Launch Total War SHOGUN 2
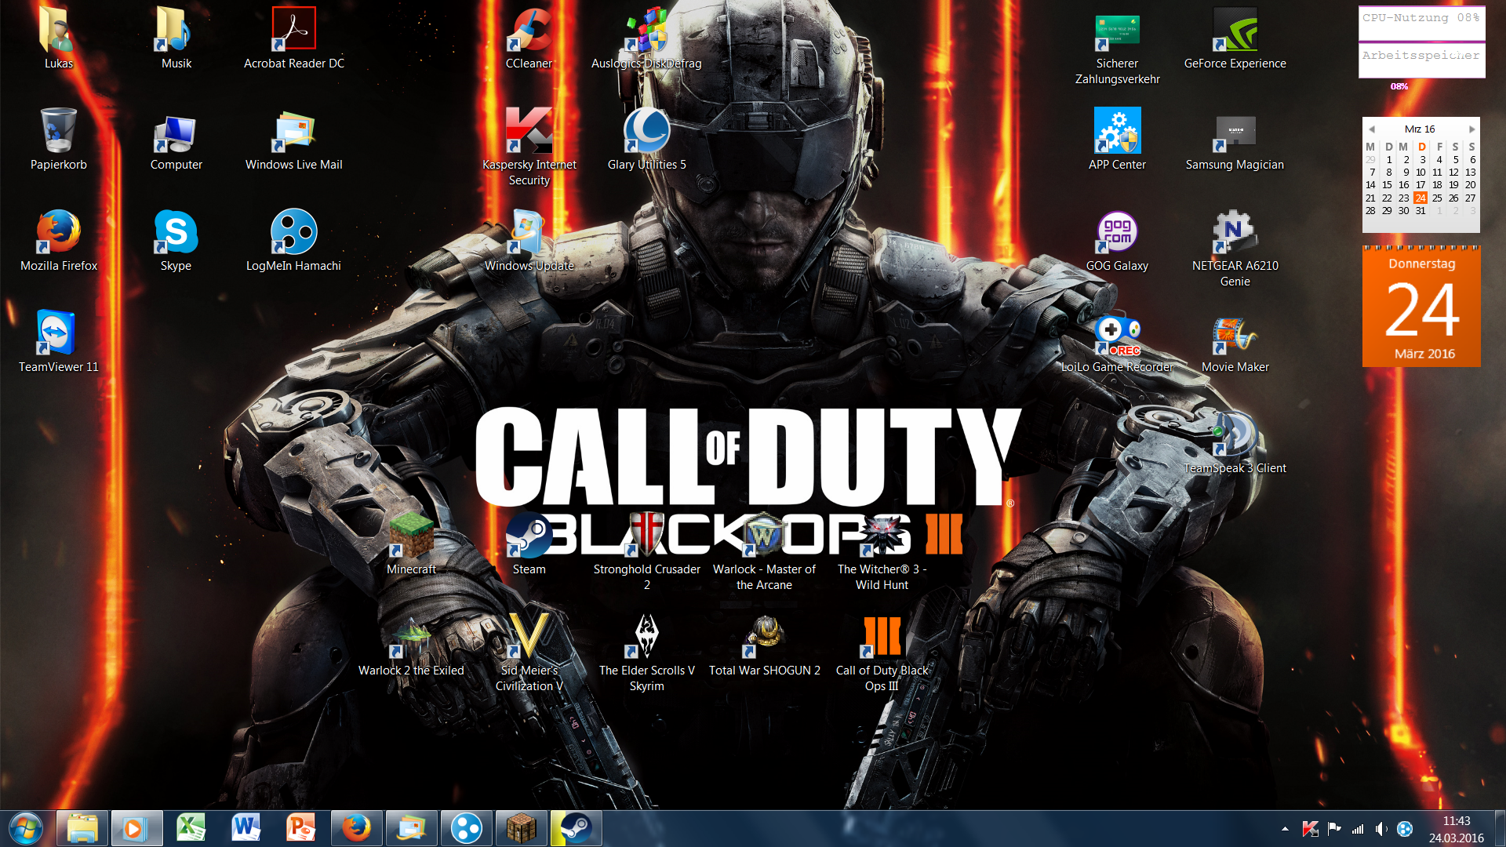This screenshot has height=847, width=1506. pos(764,645)
